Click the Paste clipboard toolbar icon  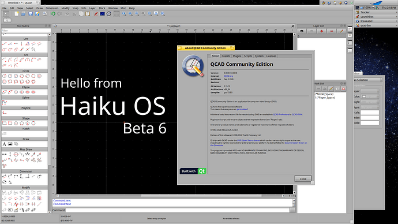pyautogui.click(x=88, y=14)
